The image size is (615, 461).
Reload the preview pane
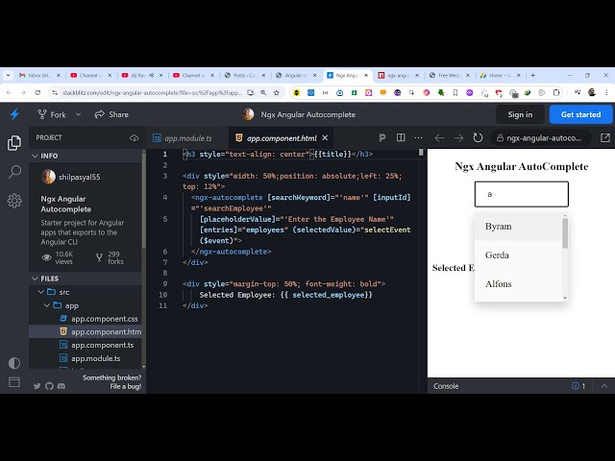click(x=478, y=138)
